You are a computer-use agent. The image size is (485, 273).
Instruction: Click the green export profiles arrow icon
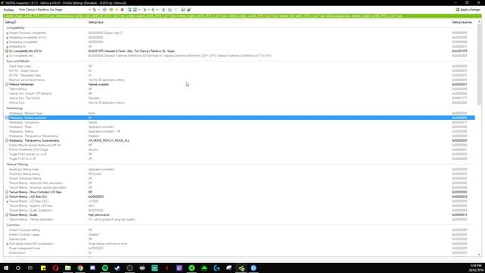point(145,10)
